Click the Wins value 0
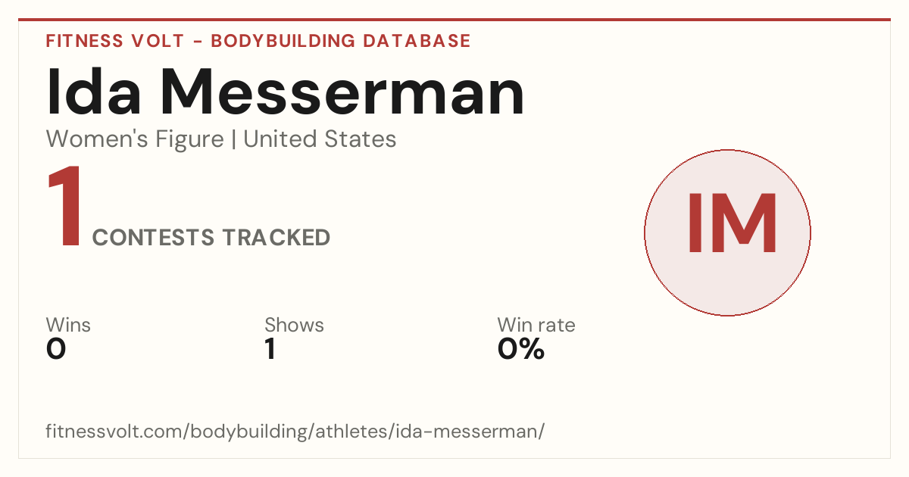909x477 pixels. [x=56, y=349]
